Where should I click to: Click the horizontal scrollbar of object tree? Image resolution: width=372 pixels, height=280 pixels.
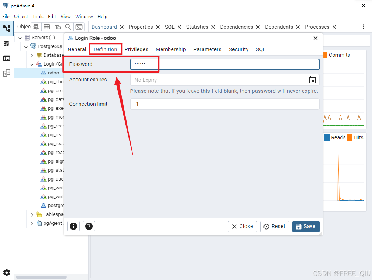tap(41, 277)
